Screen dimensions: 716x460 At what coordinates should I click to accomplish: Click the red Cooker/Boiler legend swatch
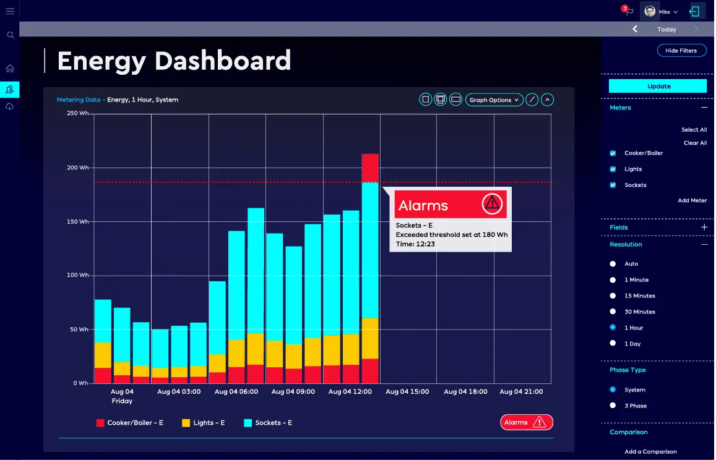100,423
